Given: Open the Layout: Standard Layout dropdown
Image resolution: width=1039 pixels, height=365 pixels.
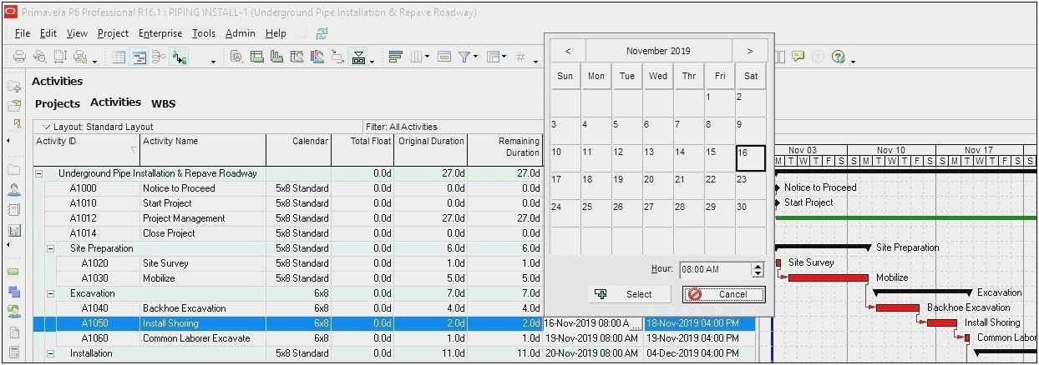Looking at the screenshot, I should (x=46, y=127).
